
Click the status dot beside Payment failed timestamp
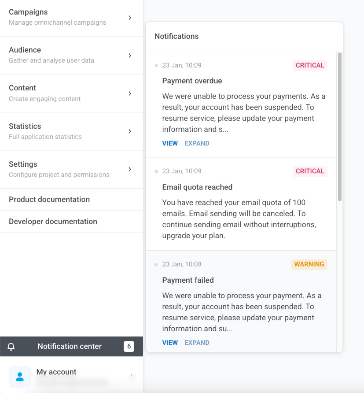(x=156, y=265)
